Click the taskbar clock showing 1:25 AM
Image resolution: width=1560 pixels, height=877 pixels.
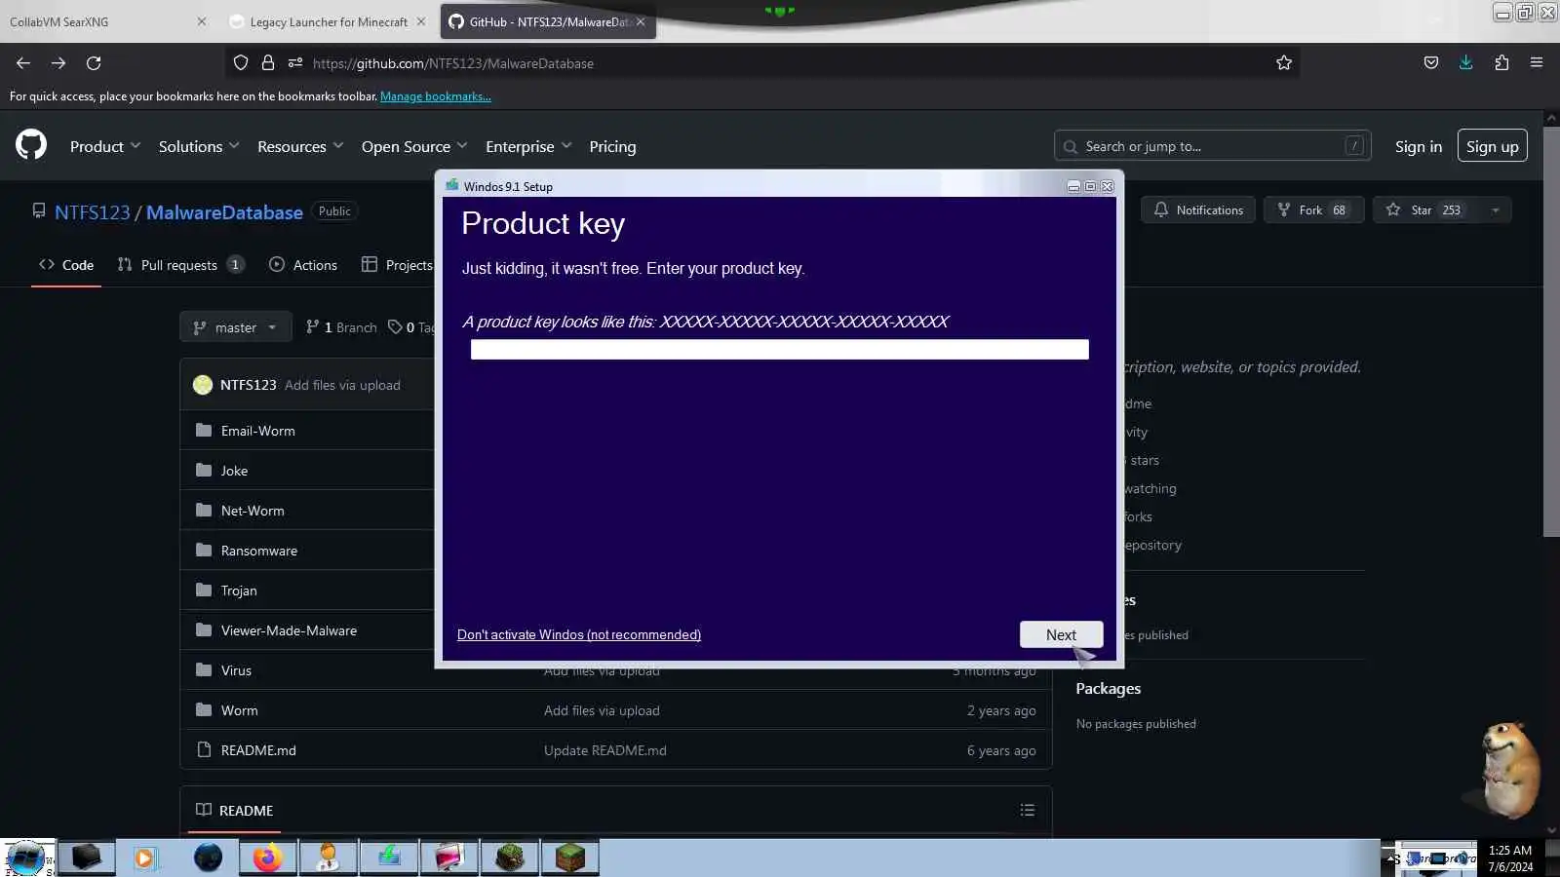pos(1510,858)
